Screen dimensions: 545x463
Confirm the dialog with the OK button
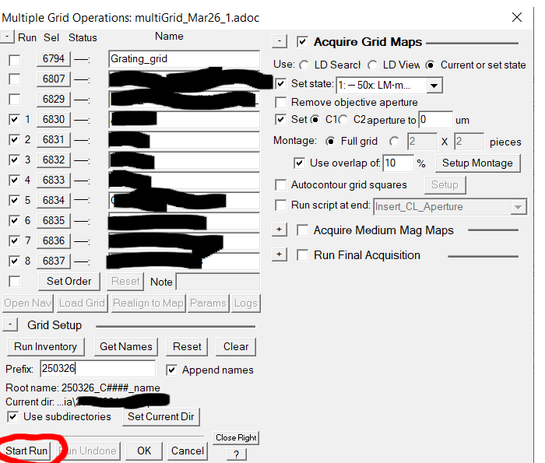(144, 451)
